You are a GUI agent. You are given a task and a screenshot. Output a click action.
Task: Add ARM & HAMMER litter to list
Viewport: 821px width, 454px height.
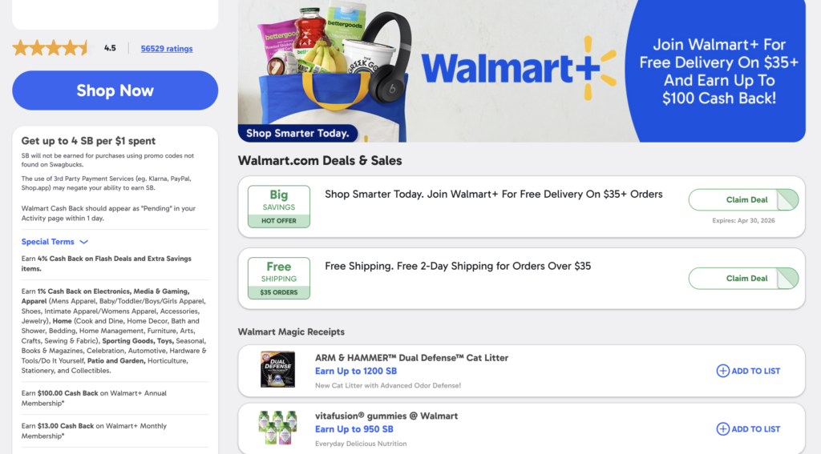coord(755,371)
